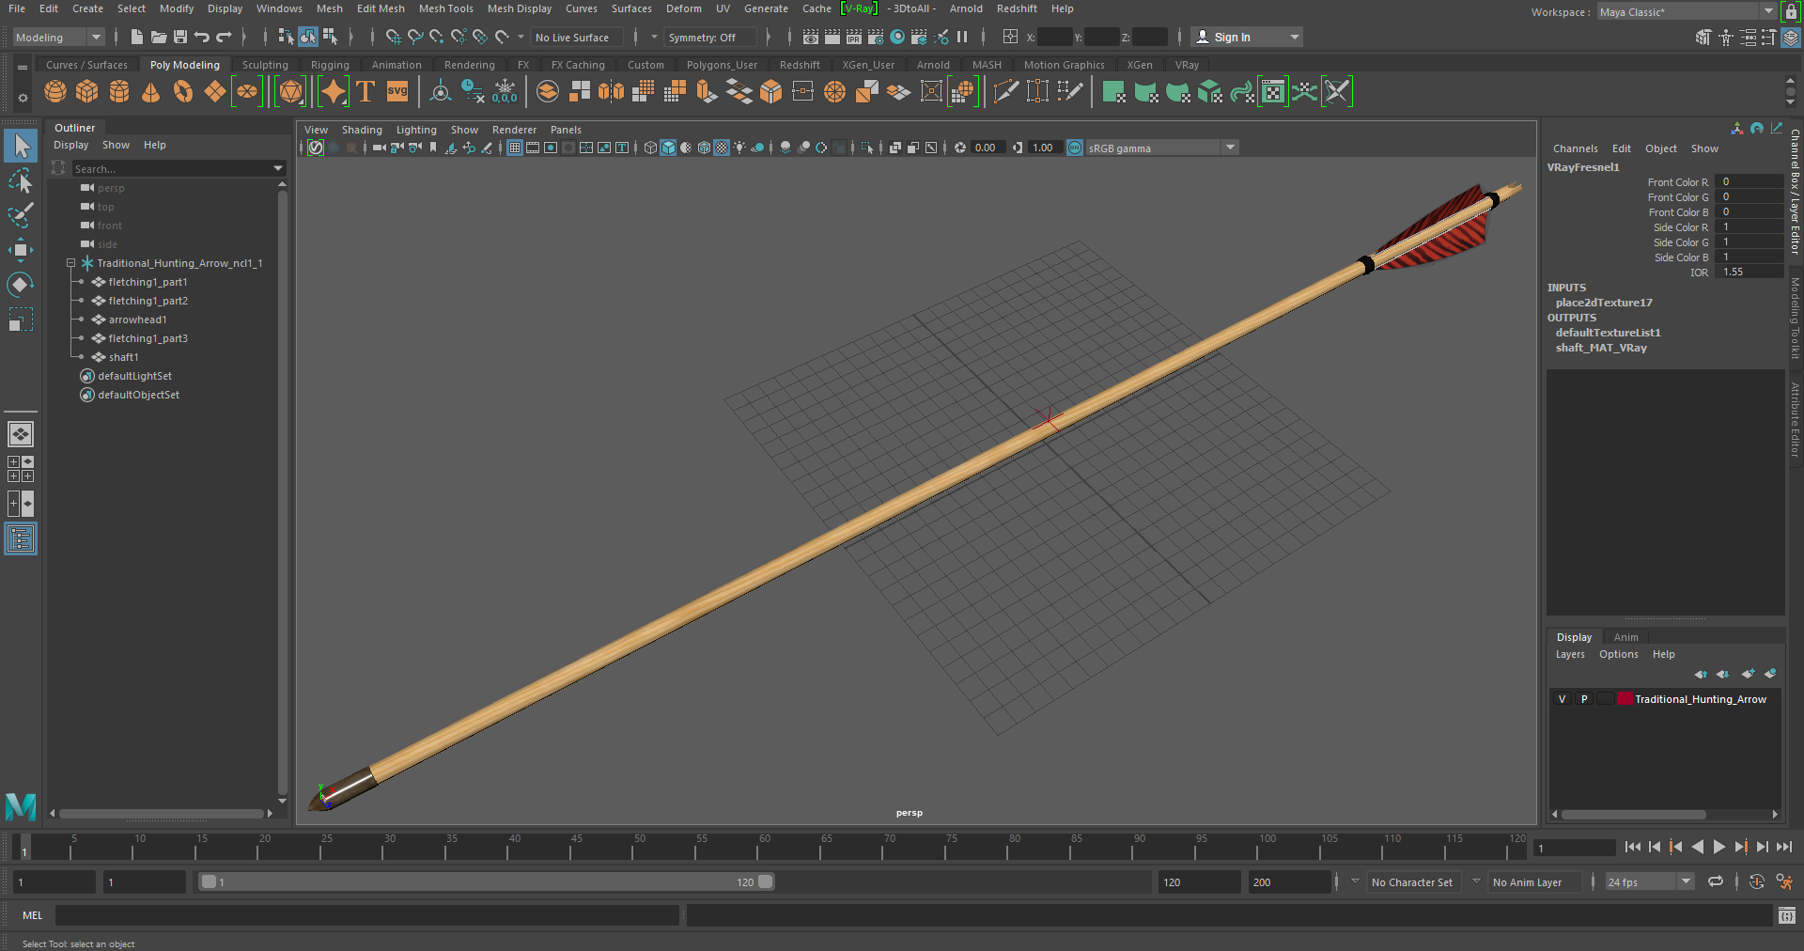The height and width of the screenshot is (951, 1804).
Task: Create a polygon torus from the shelf
Action: point(183,91)
